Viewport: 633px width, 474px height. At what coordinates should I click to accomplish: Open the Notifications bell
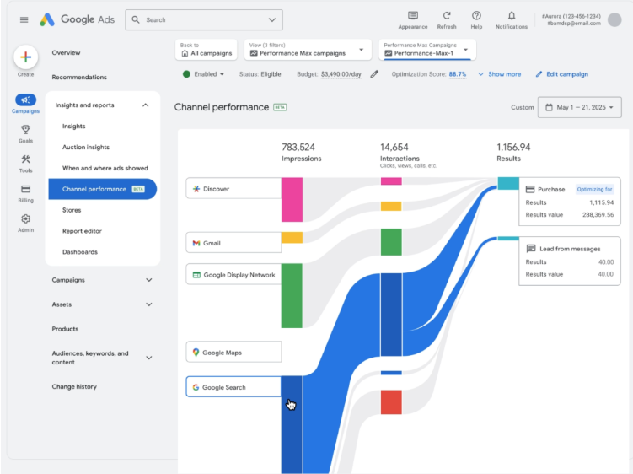pos(512,16)
